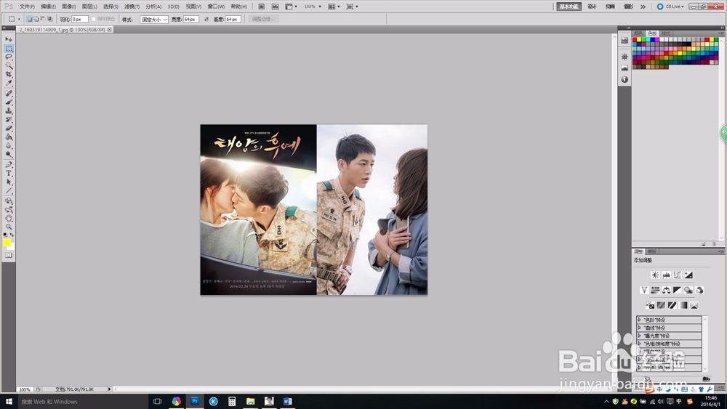Select the Path Selection tool
This screenshot has width=727, height=409.
pyautogui.click(x=9, y=182)
